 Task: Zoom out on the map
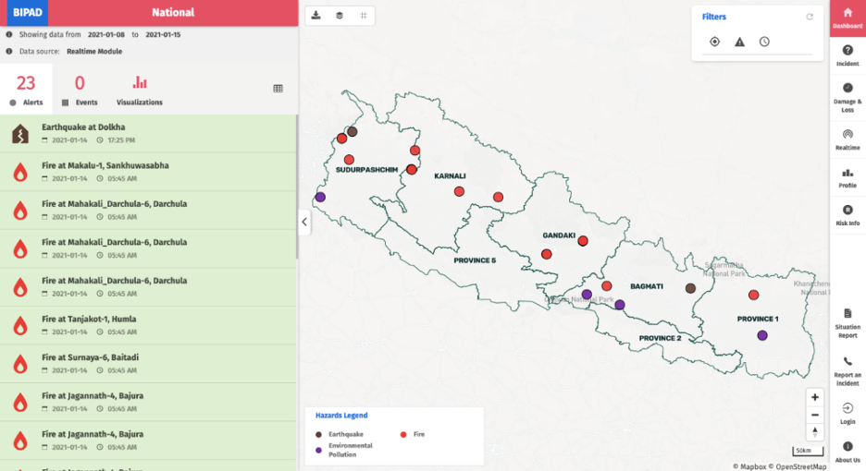click(x=814, y=415)
